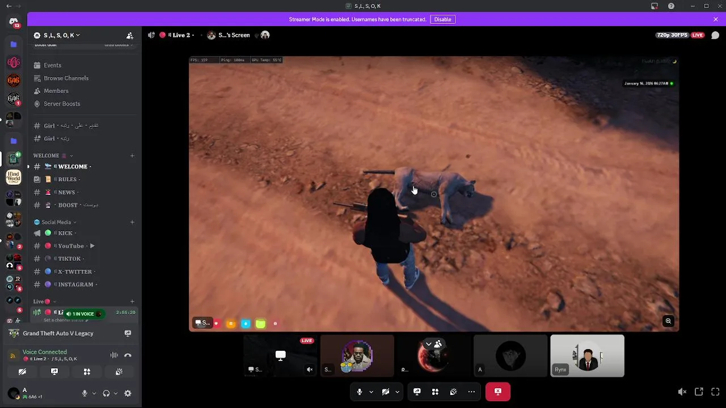Open soundboard from call bar

453,392
